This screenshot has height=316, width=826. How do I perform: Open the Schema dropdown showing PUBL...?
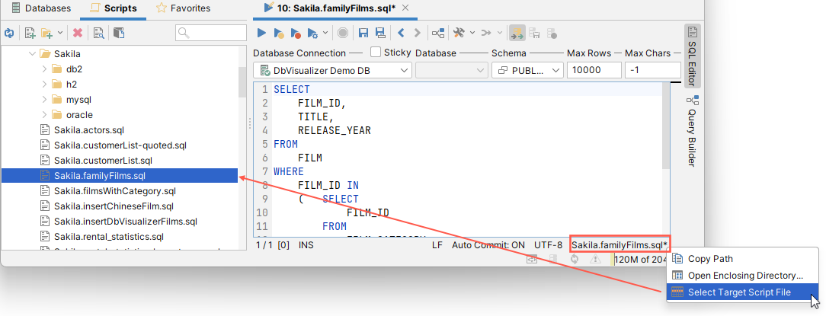click(528, 70)
